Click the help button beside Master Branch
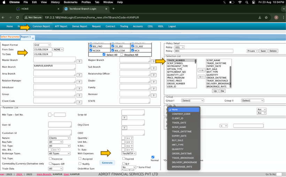Image resolution: width=286 pixels, height=177 pixels. tap(79, 61)
